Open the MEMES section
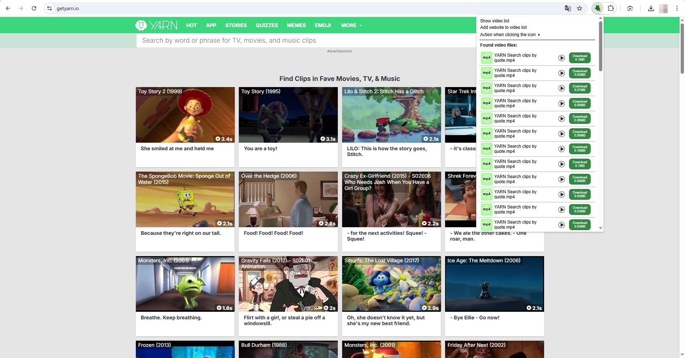 pyautogui.click(x=296, y=25)
